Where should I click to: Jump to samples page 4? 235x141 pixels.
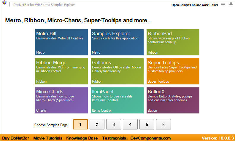click(130, 124)
